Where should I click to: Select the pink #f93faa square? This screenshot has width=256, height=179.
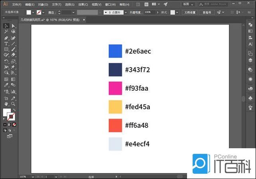point(115,88)
